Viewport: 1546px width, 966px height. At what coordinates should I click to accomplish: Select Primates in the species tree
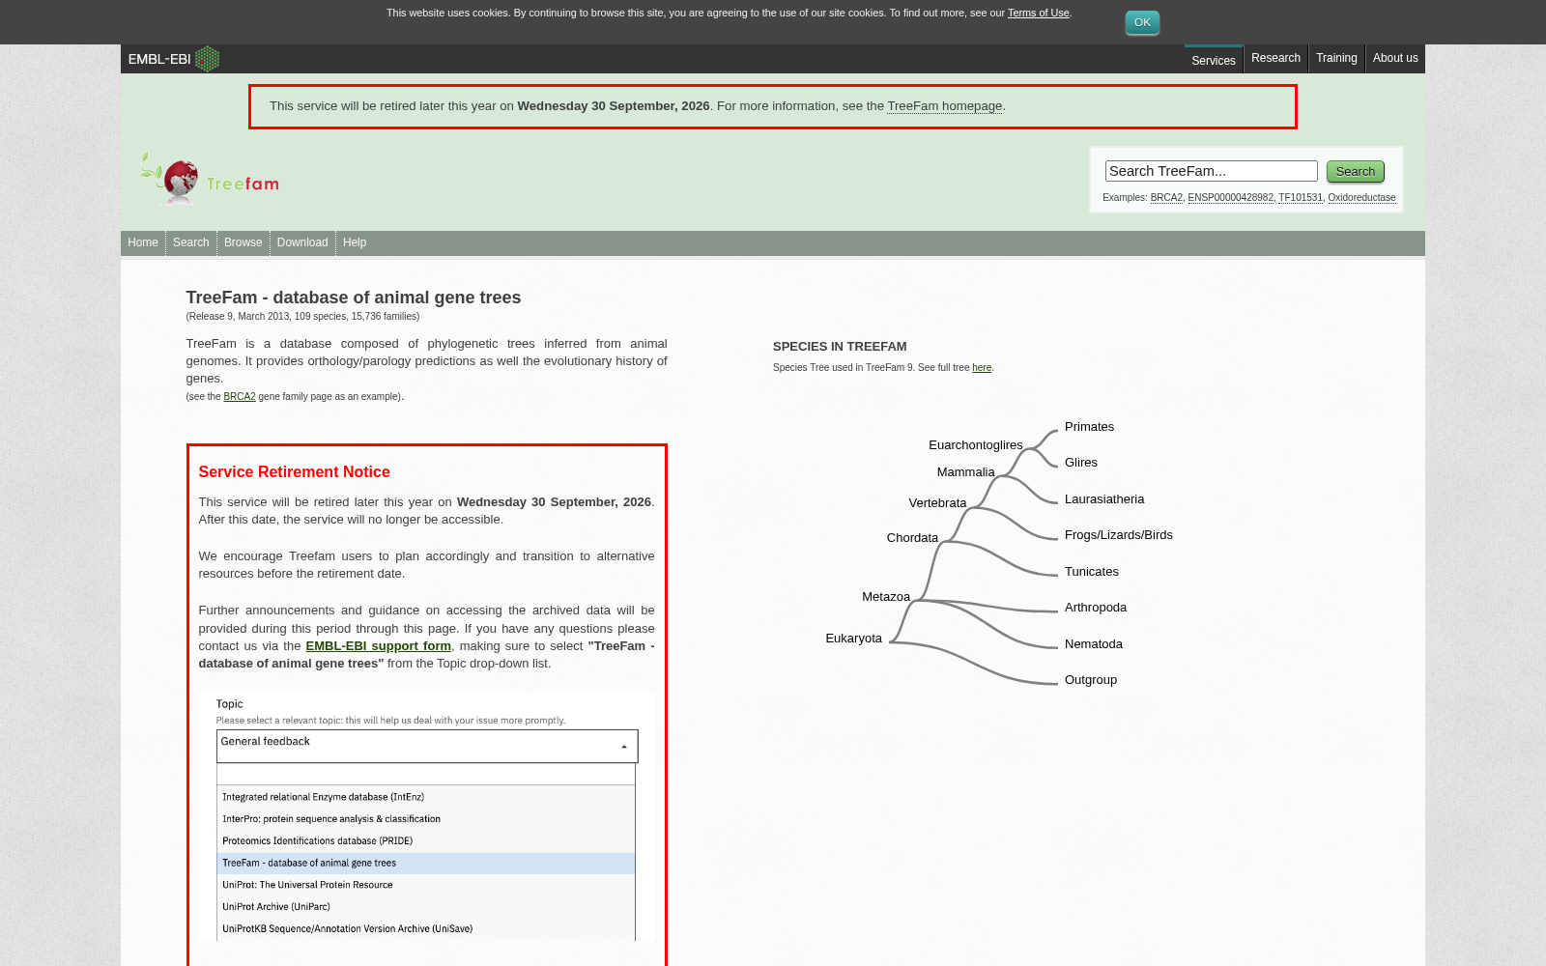click(1089, 427)
